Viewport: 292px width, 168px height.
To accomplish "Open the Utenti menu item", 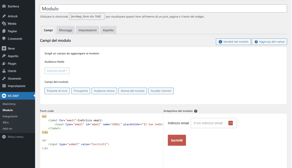I will coord(17,71).
